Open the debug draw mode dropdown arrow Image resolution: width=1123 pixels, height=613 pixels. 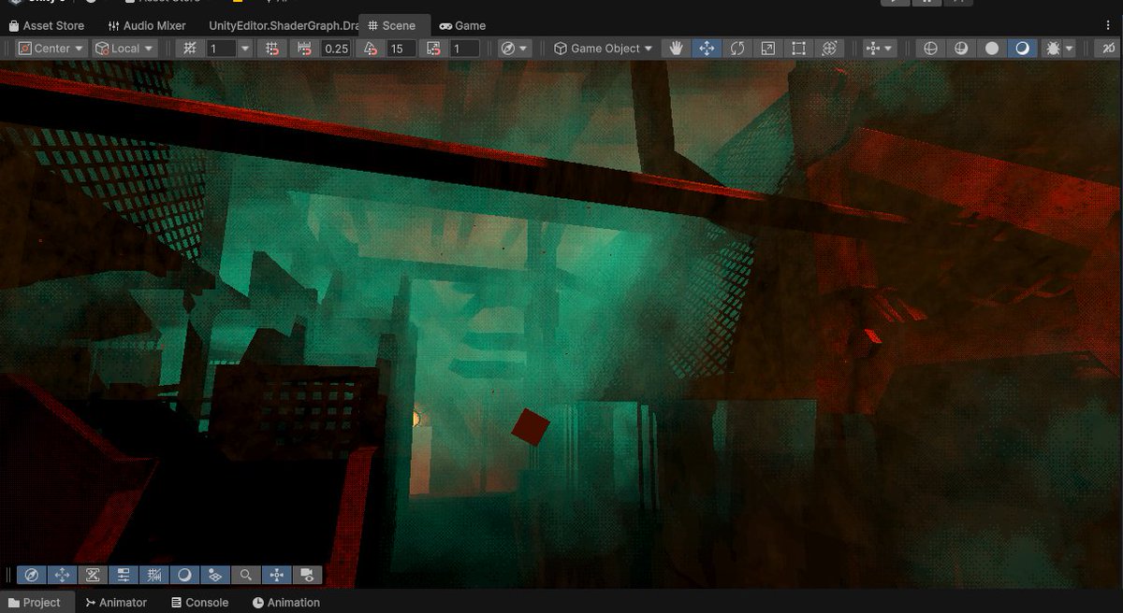coord(1069,48)
